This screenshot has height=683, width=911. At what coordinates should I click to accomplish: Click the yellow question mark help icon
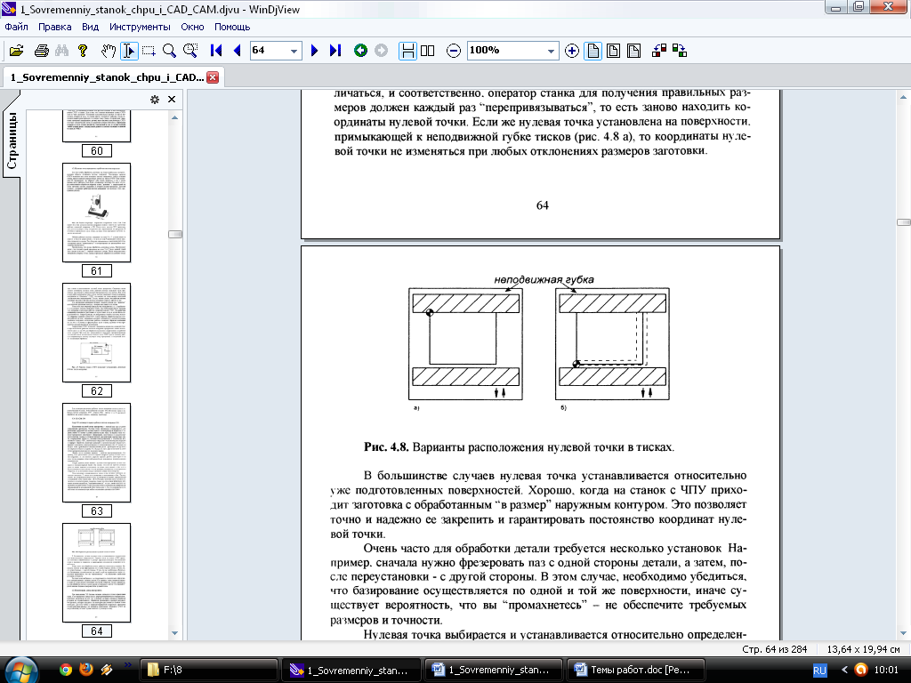(x=83, y=51)
